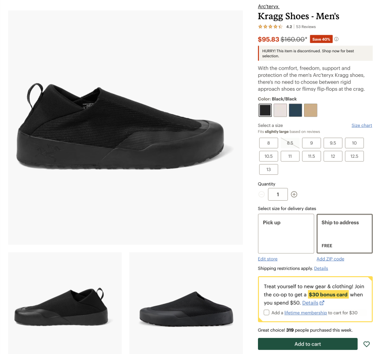Choose the Ship to address option
380x354 pixels.
click(344, 234)
